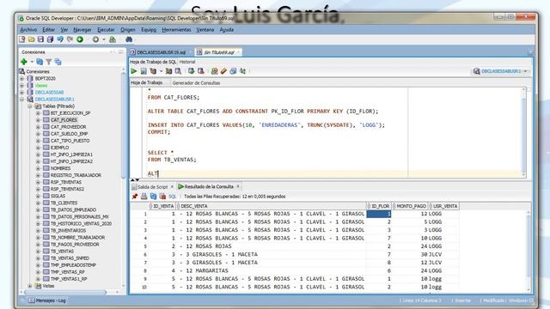550x309 pixels.
Task: Switch to the Salida de Script tab
Action: (x=152, y=187)
